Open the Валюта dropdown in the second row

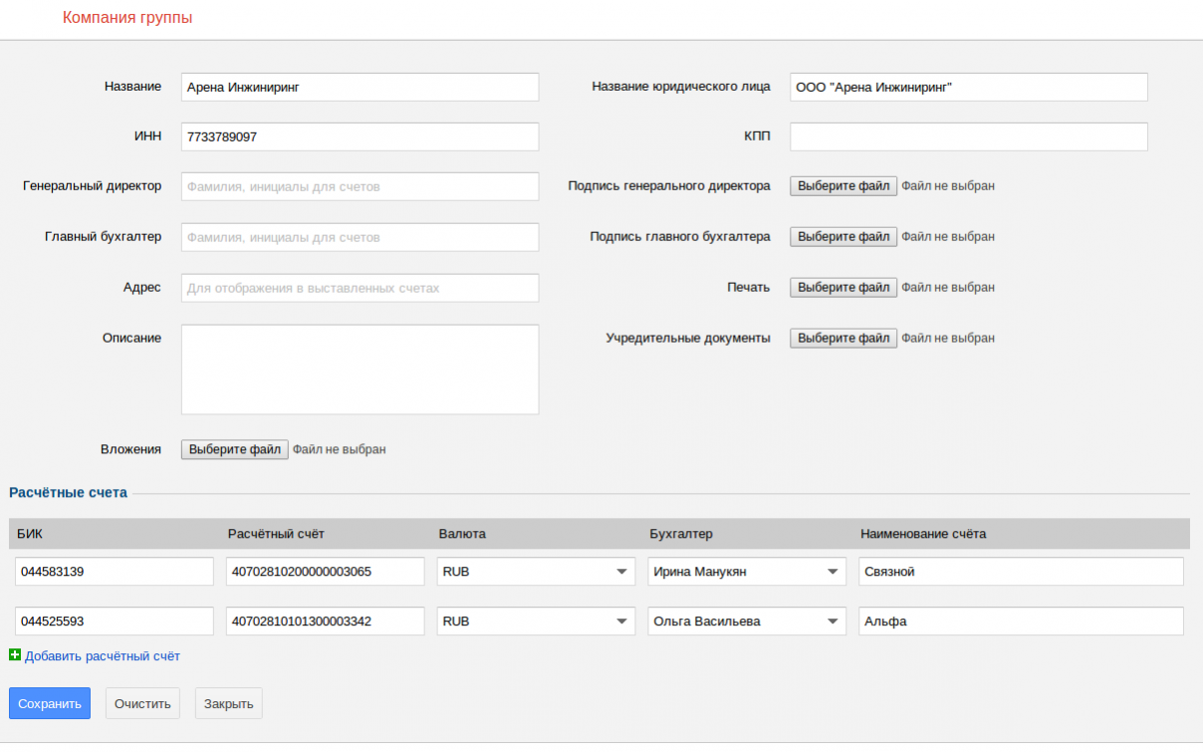coord(536,622)
